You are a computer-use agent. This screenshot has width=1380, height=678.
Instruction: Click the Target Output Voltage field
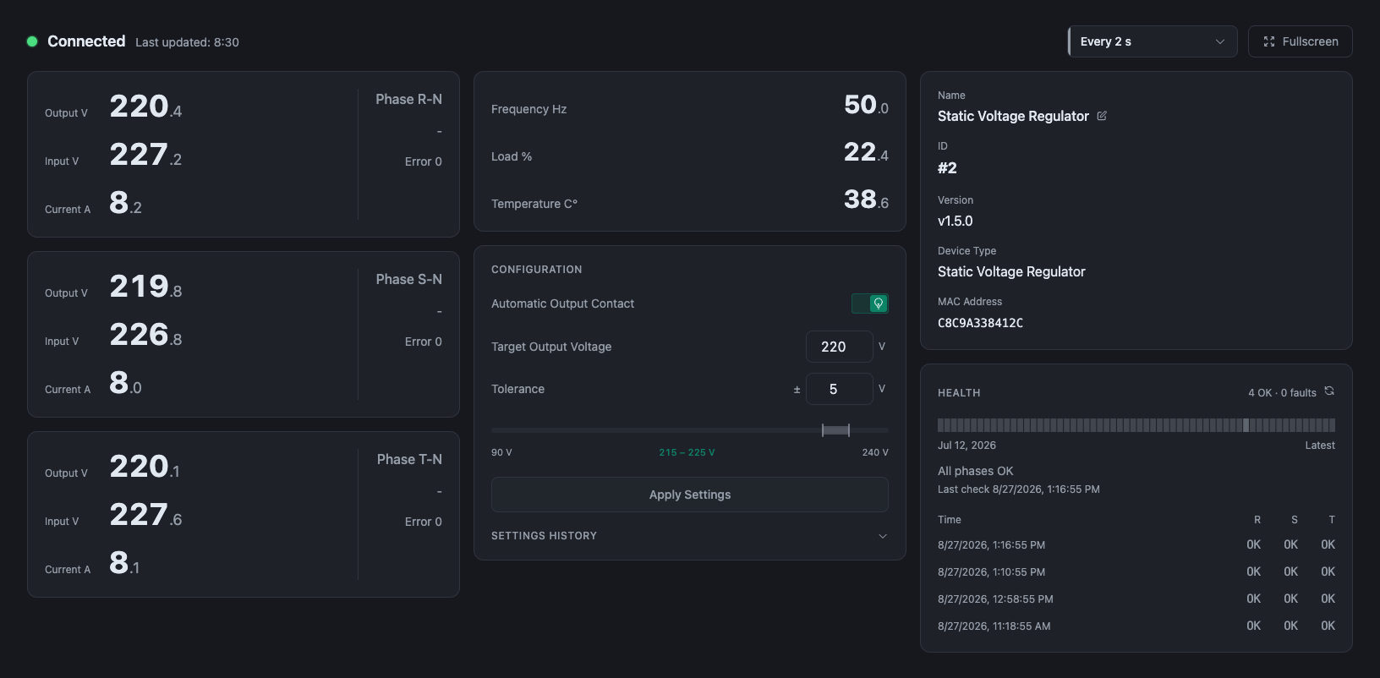pyautogui.click(x=839, y=347)
